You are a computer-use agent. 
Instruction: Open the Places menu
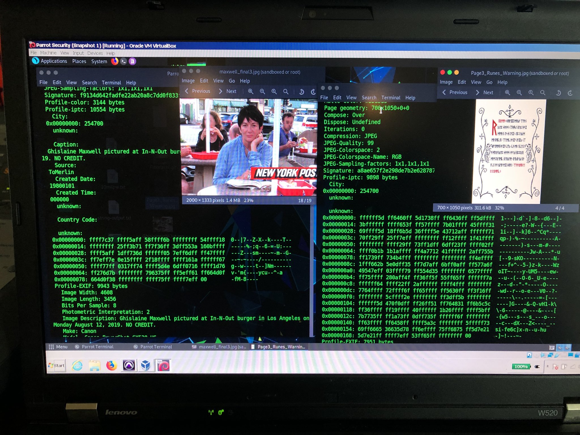coord(79,61)
